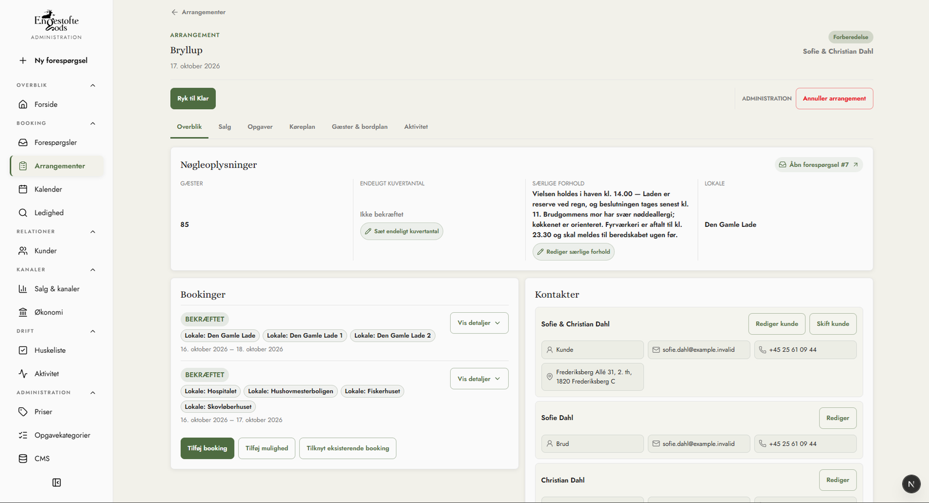Click the Opgavekategorier list icon
Screen dimensions: 929x503
(23, 435)
